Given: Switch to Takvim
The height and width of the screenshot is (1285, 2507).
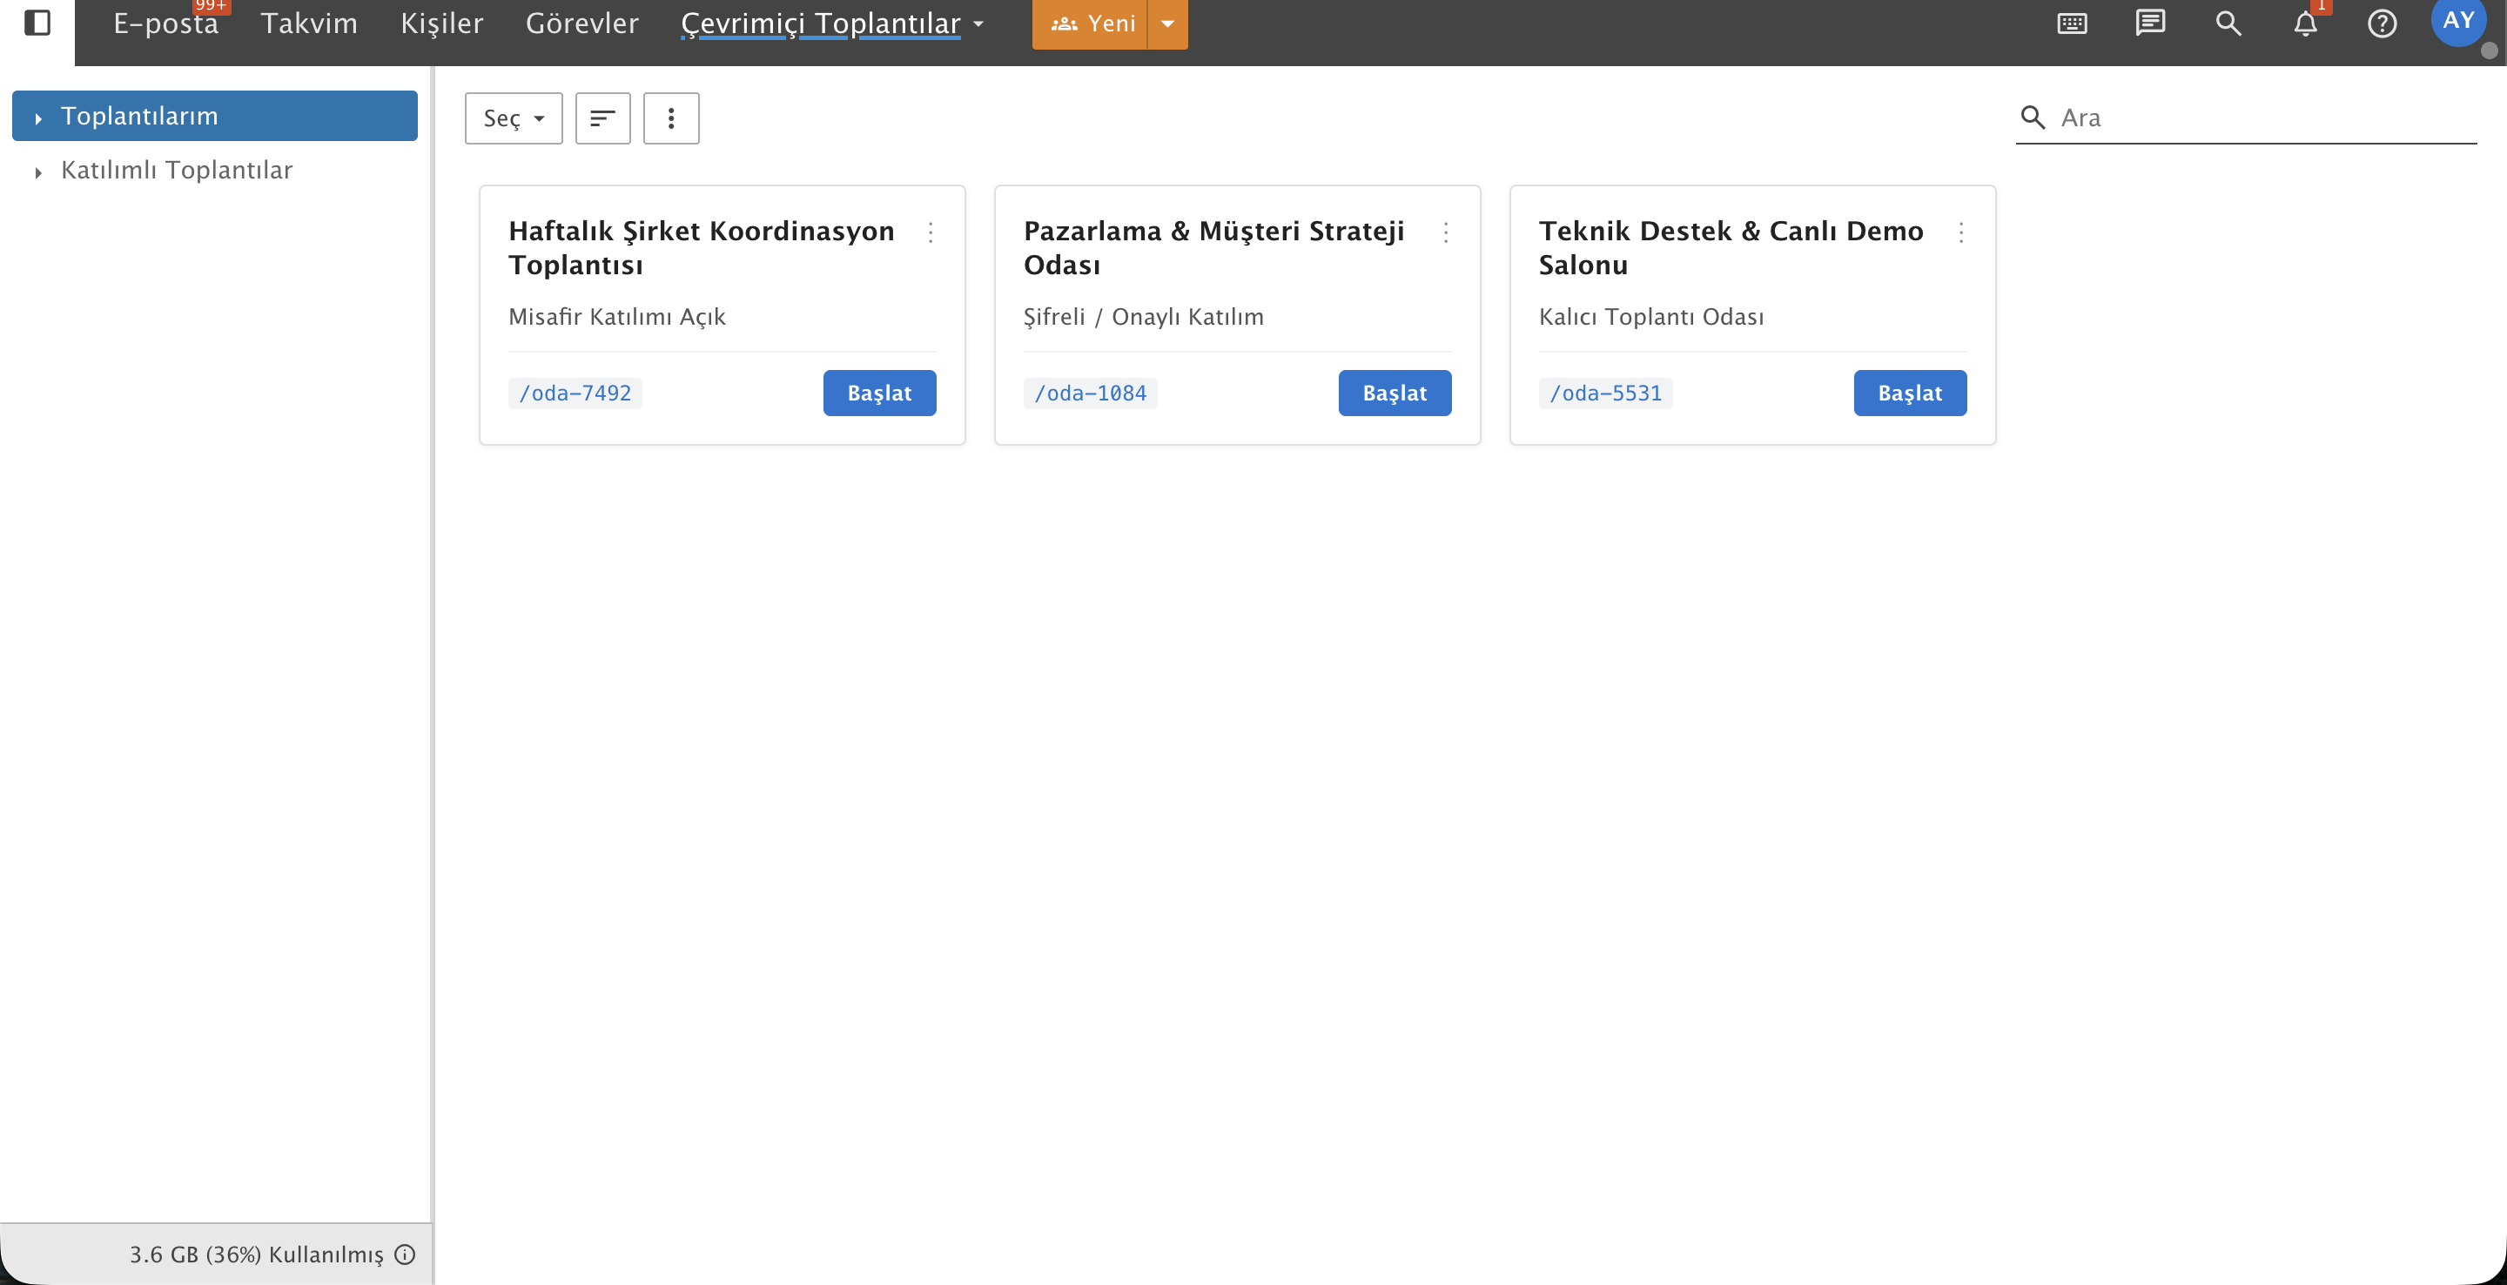Looking at the screenshot, I should (x=308, y=24).
